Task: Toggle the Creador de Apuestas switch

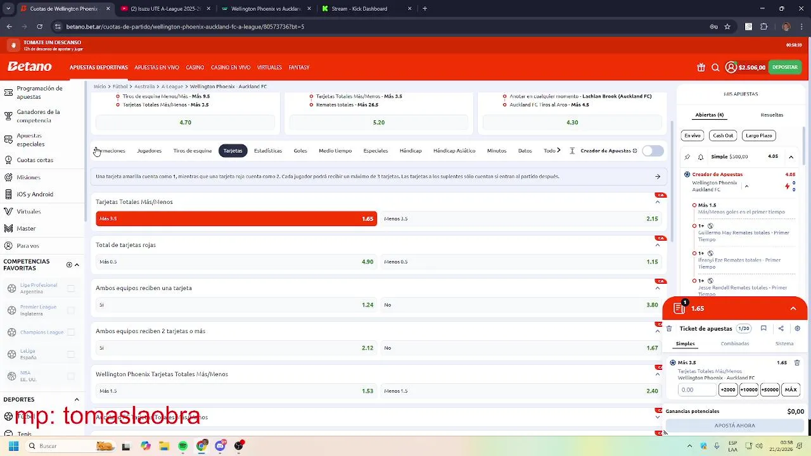Action: (653, 151)
